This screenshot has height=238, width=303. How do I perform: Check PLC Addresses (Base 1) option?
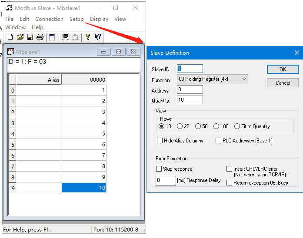(x=219, y=141)
